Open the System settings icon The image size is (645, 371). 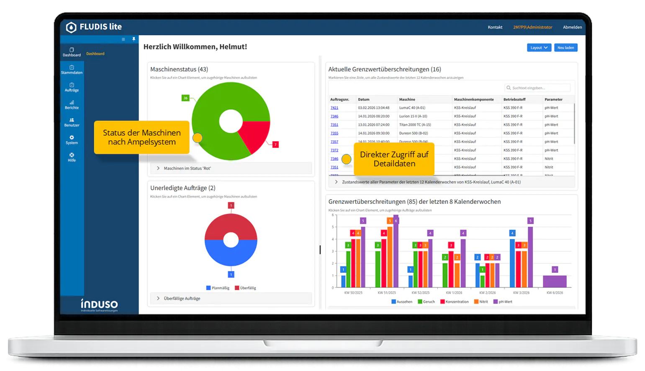pos(72,140)
